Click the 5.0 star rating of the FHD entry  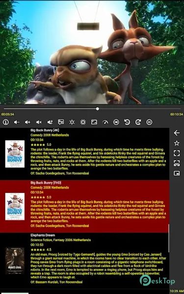[41, 197]
